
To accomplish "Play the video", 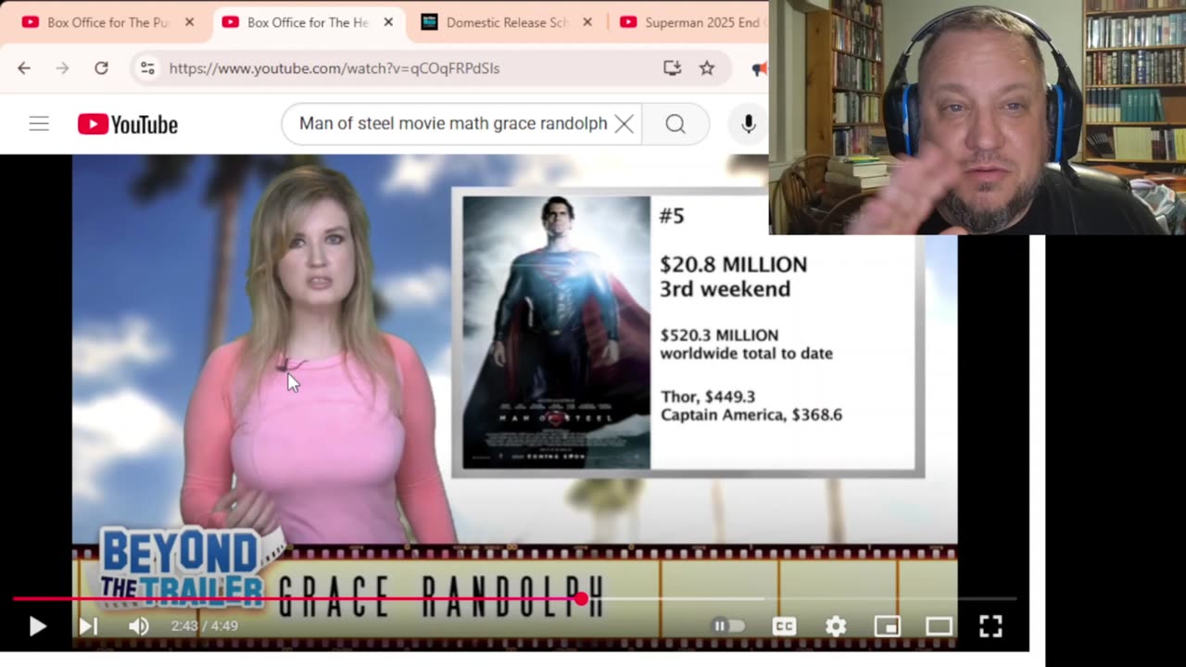I will click(x=37, y=626).
